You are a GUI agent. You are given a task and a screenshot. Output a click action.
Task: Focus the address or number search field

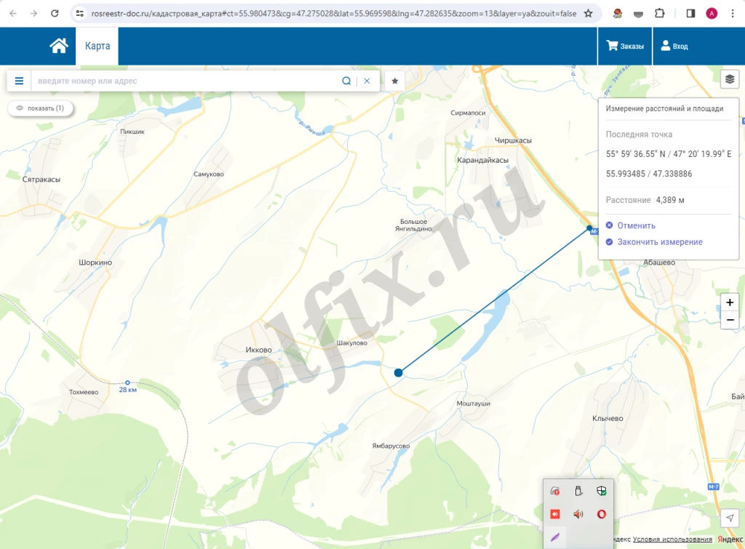[x=186, y=81]
